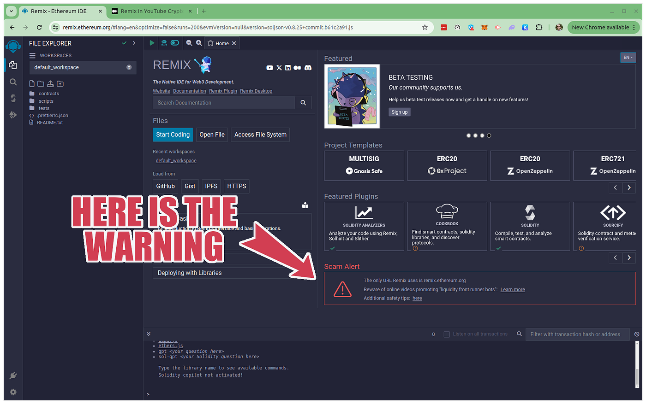Select the third featured carousel dot
This screenshot has height=404, width=646.
pyautogui.click(x=482, y=135)
